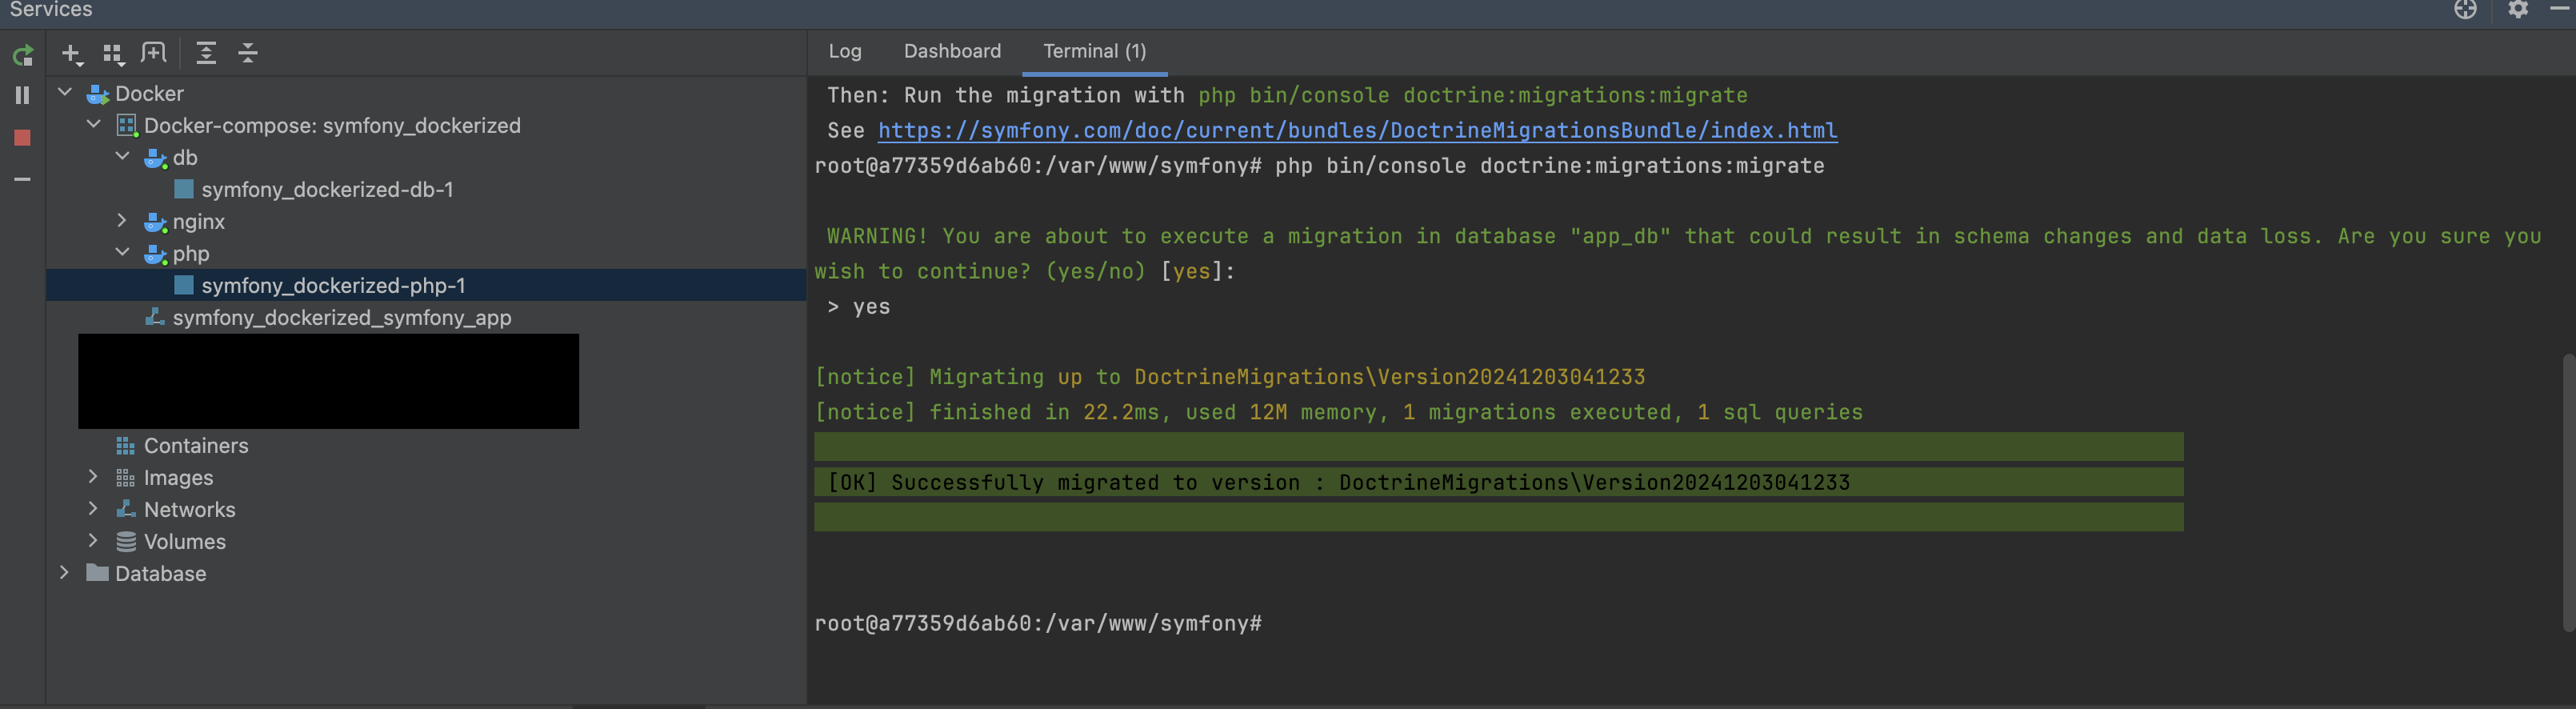
Task: Click the db service icon
Action: click(155, 158)
